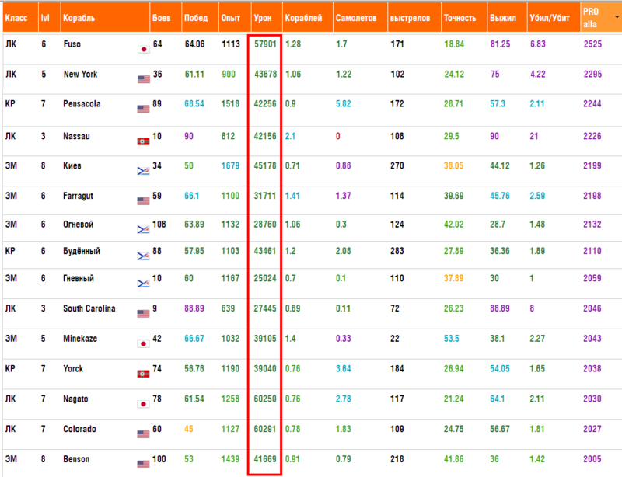This screenshot has height=477, width=622.
Task: Click the damage value 60291
Action: pos(265,429)
